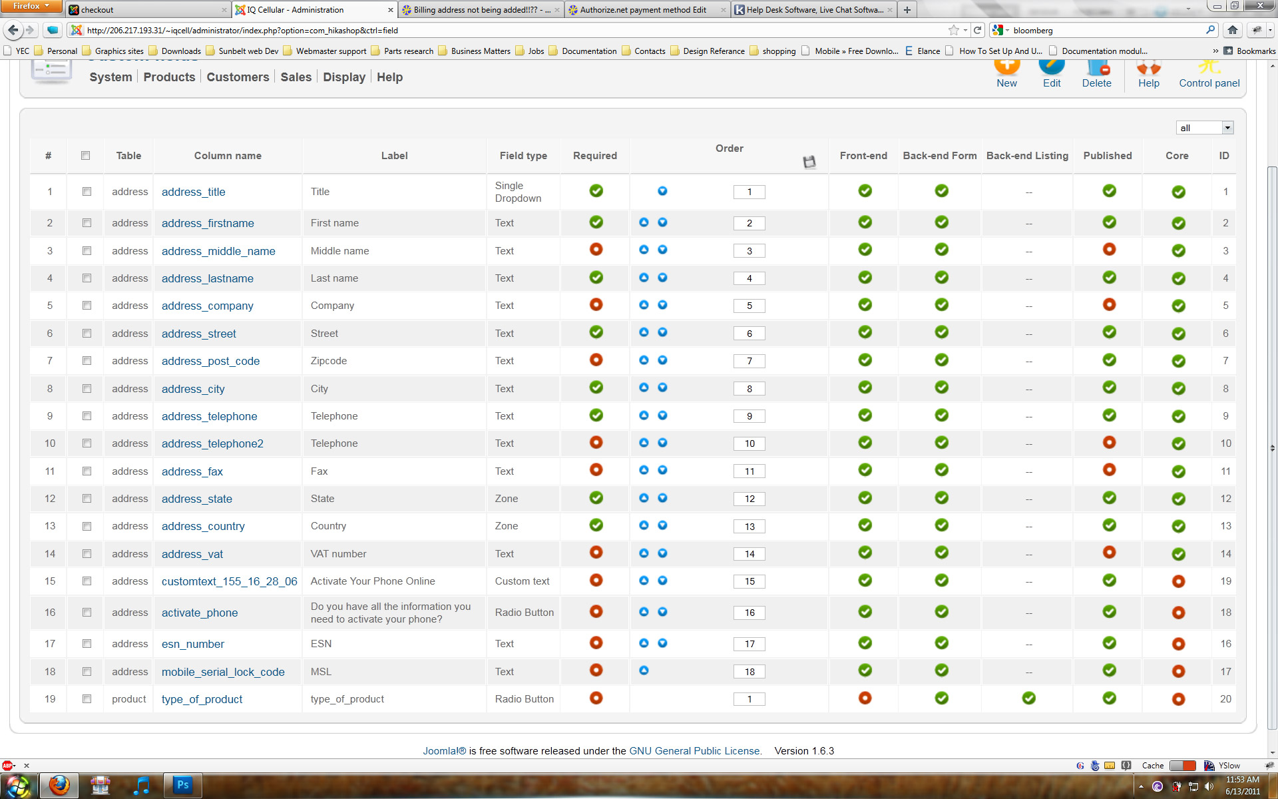Image resolution: width=1278 pixels, height=799 pixels.
Task: Open the 'all' table filter dropdown
Action: point(1205,128)
